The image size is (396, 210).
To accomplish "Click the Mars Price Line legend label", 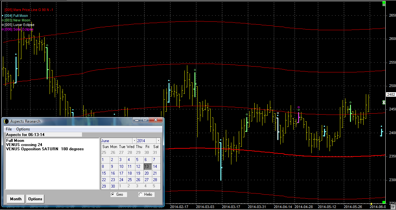I will pos(29,10).
